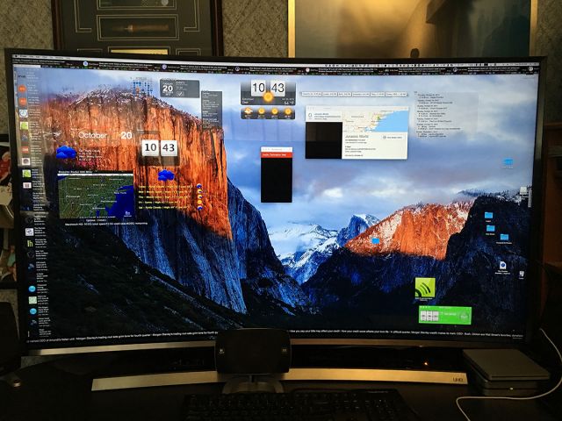Click the round button in the green player window
Image resolution: width=562 pixels, height=421 pixels.
pyautogui.click(x=465, y=317)
